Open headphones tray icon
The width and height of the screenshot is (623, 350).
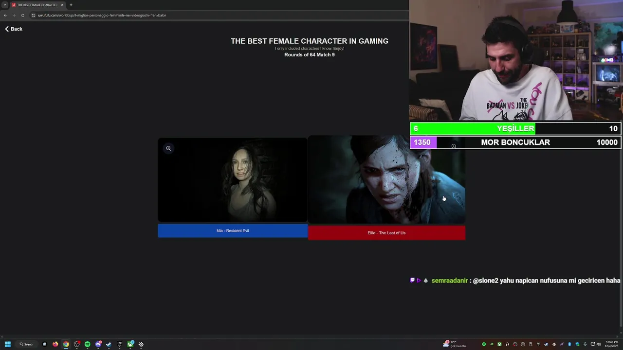[x=507, y=344]
